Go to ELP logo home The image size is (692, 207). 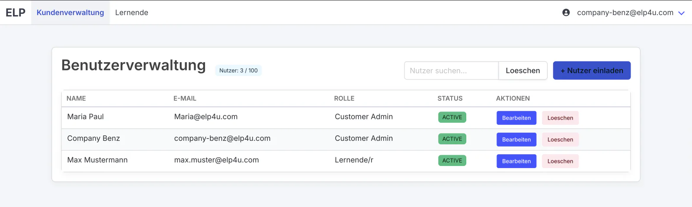(16, 13)
